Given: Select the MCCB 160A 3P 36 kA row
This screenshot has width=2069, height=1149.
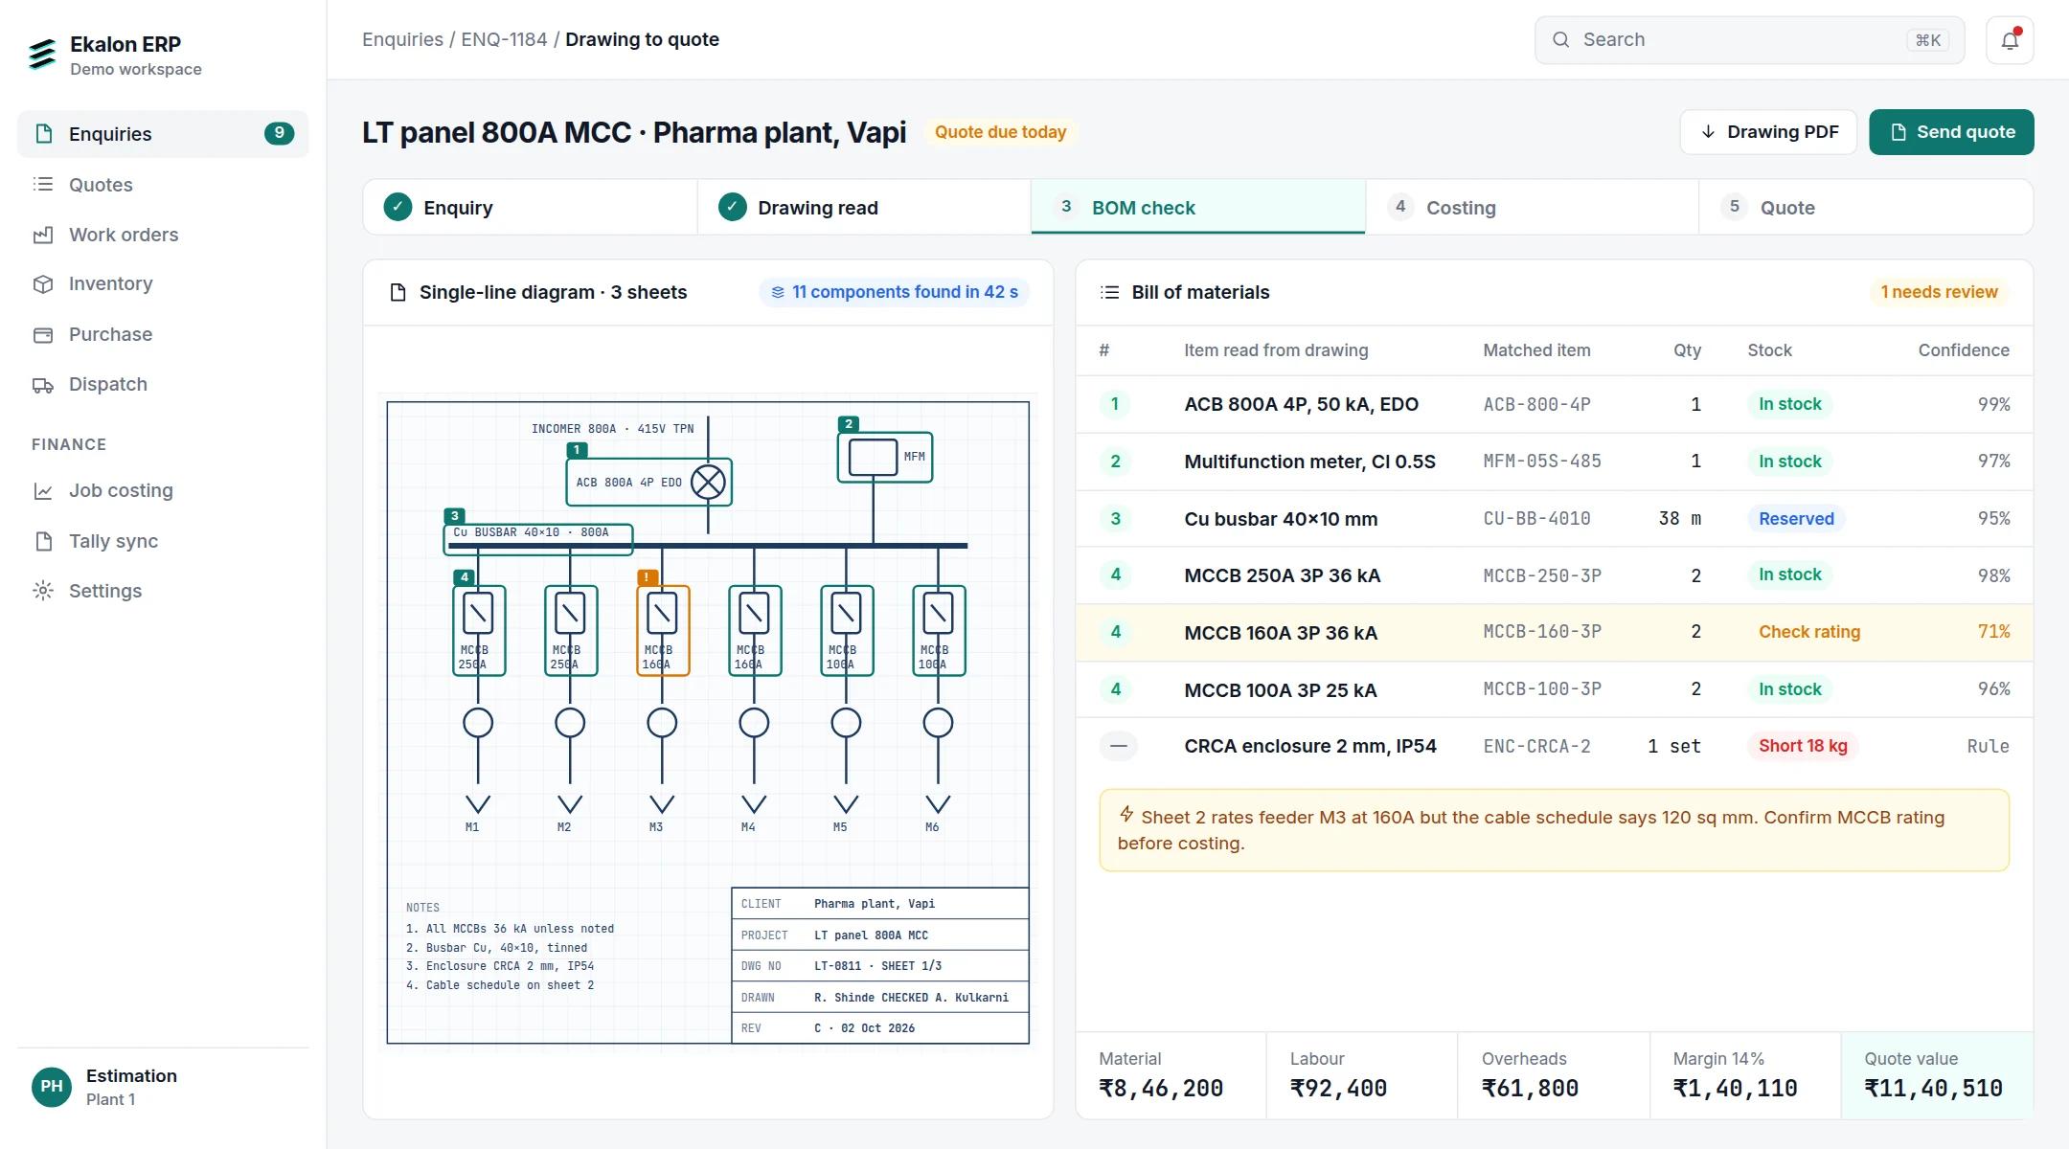Looking at the screenshot, I should click(x=1554, y=632).
